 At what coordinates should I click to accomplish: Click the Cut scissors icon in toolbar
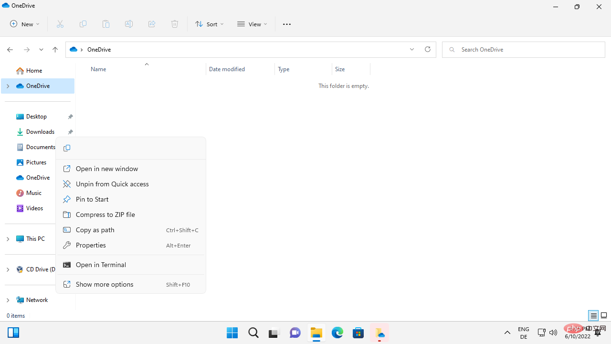[x=60, y=24]
